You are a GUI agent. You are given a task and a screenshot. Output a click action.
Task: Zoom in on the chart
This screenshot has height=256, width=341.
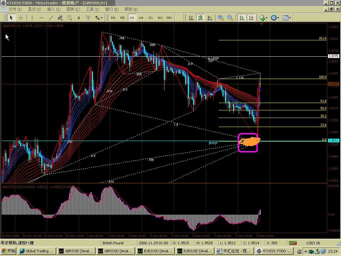click(220, 18)
